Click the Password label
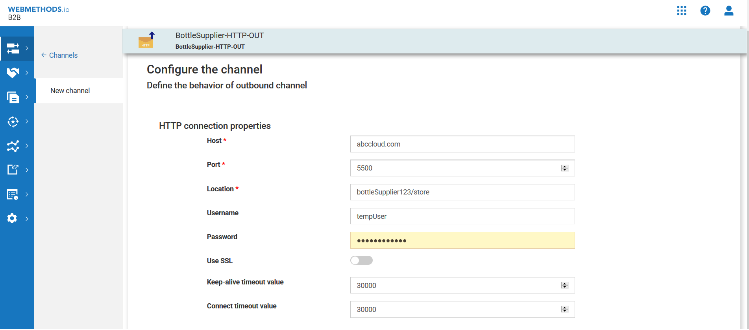The height and width of the screenshot is (330, 749). coord(222,237)
